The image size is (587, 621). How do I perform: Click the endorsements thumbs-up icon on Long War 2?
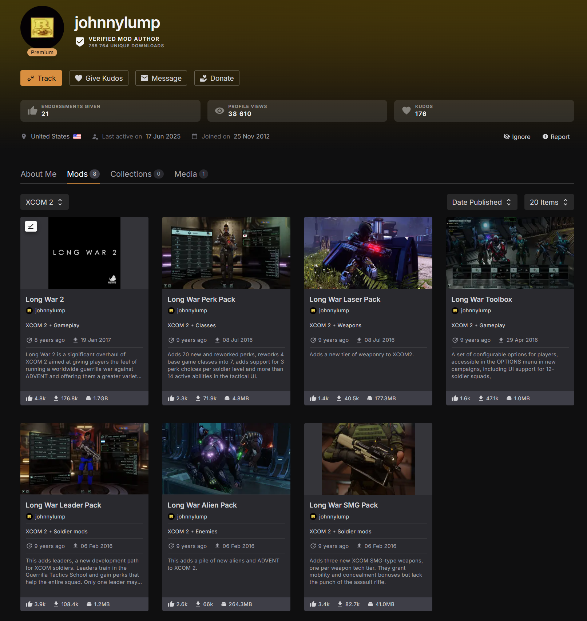(x=29, y=398)
